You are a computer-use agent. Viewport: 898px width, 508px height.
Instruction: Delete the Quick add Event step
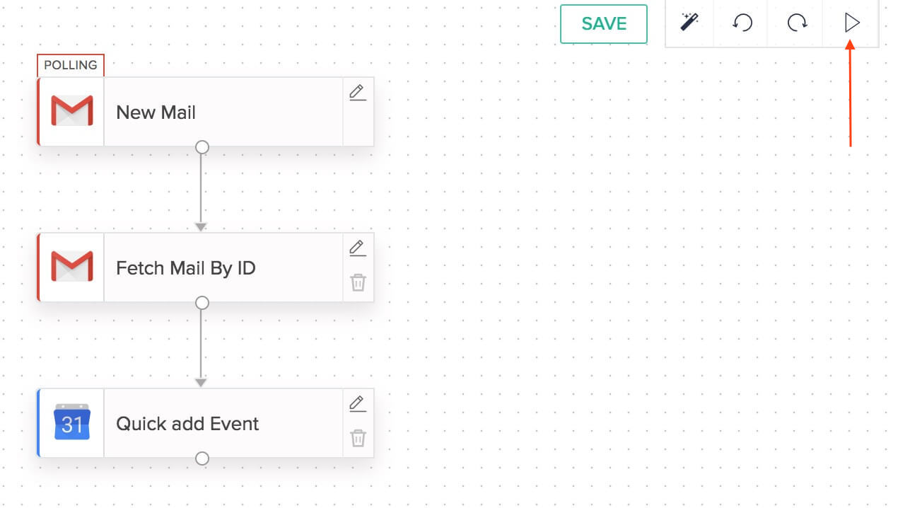point(358,439)
